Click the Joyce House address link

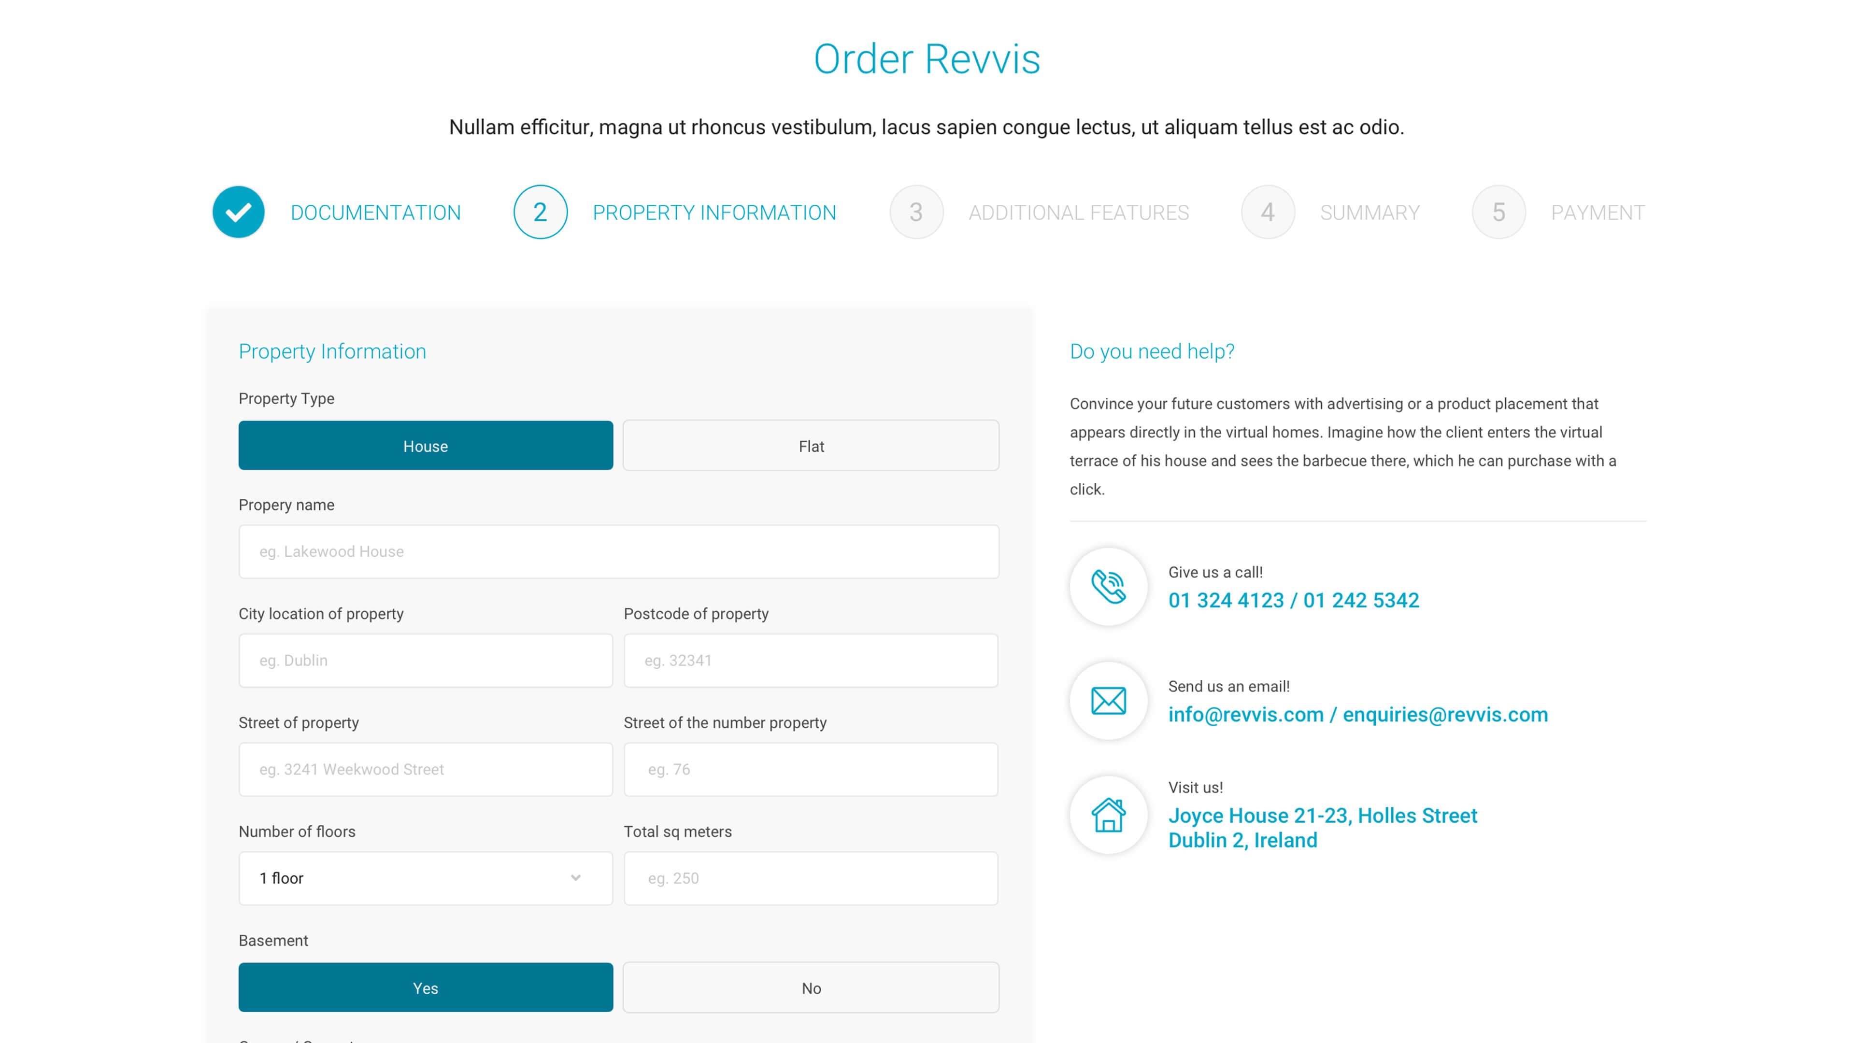(1322, 827)
